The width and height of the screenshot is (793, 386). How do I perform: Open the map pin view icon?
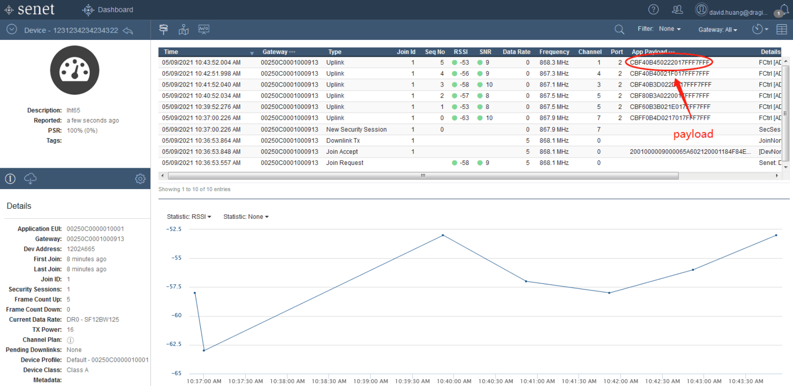184,29
